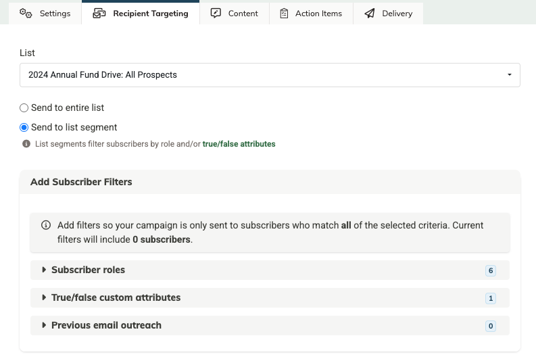Click the Add Subscriber Filters header
The height and width of the screenshot is (361, 536).
tap(81, 182)
